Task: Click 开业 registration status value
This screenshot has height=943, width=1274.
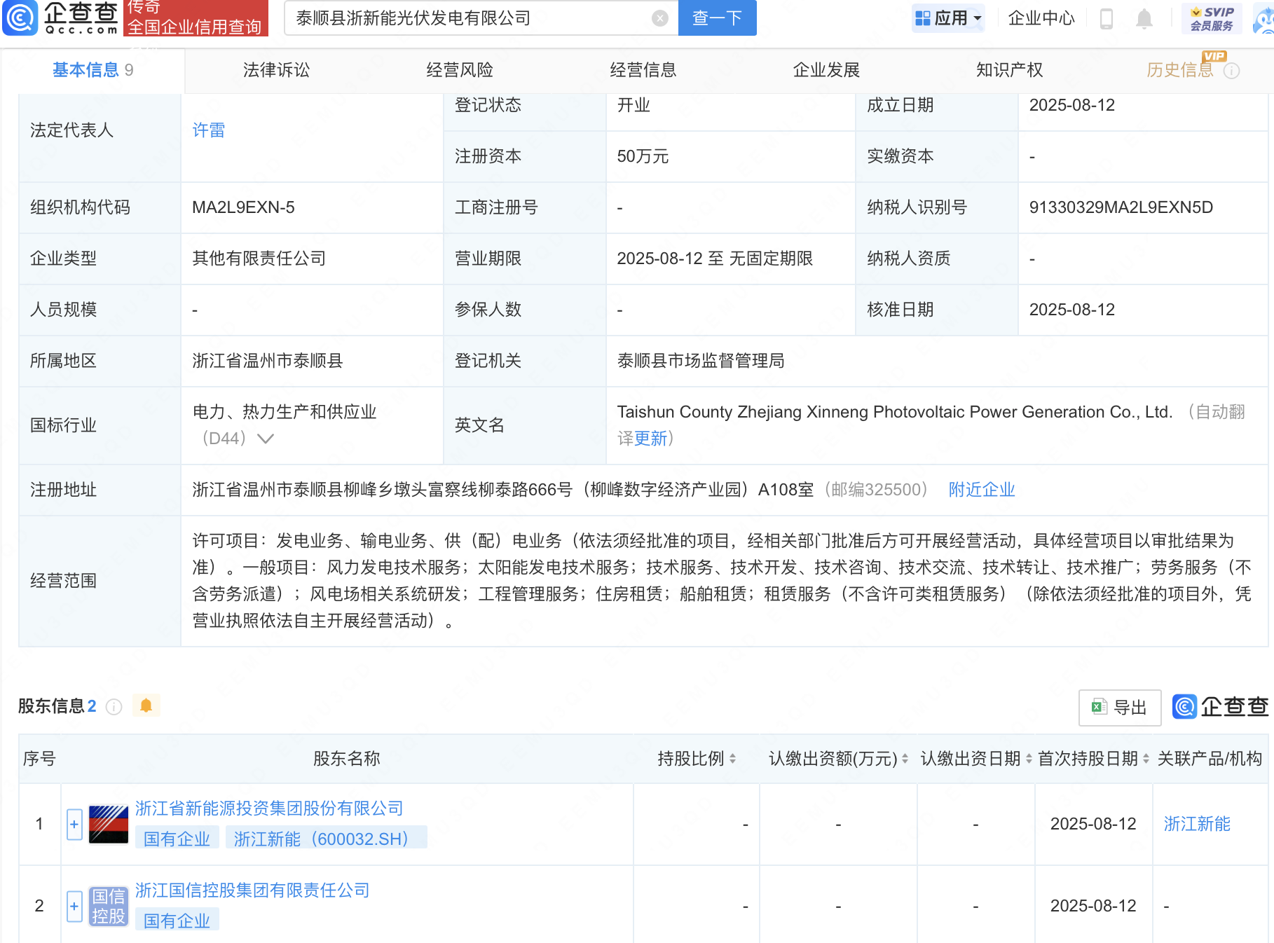Action: [633, 105]
